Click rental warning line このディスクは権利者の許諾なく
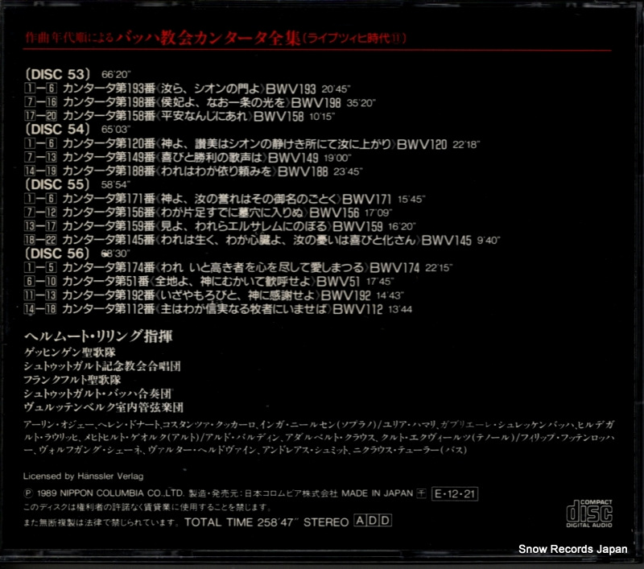 tap(147, 507)
